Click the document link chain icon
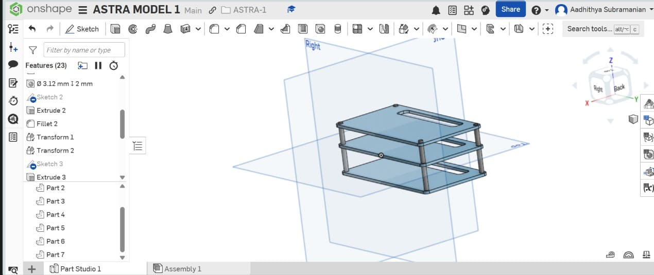Screen dimensions: 654x275 212,10
